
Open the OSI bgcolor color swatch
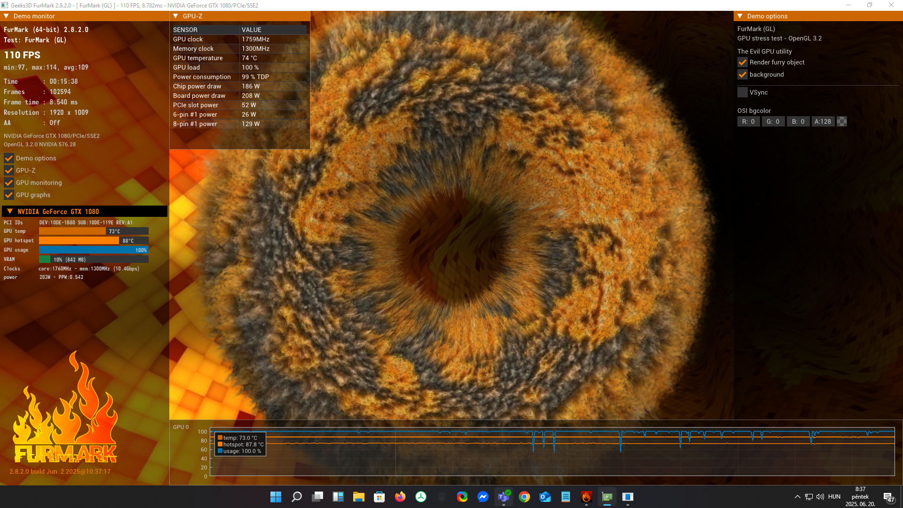[x=842, y=121]
